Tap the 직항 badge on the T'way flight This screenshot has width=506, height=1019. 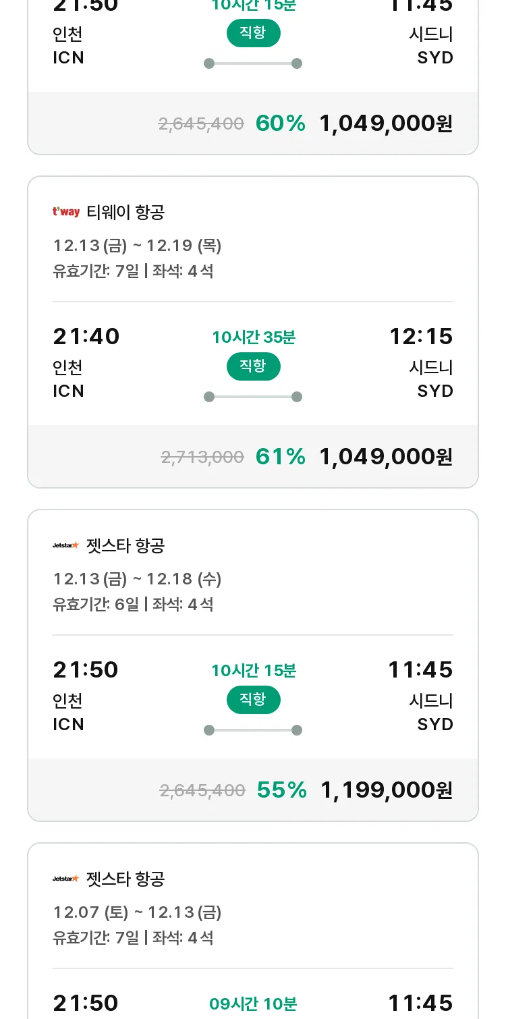click(253, 366)
